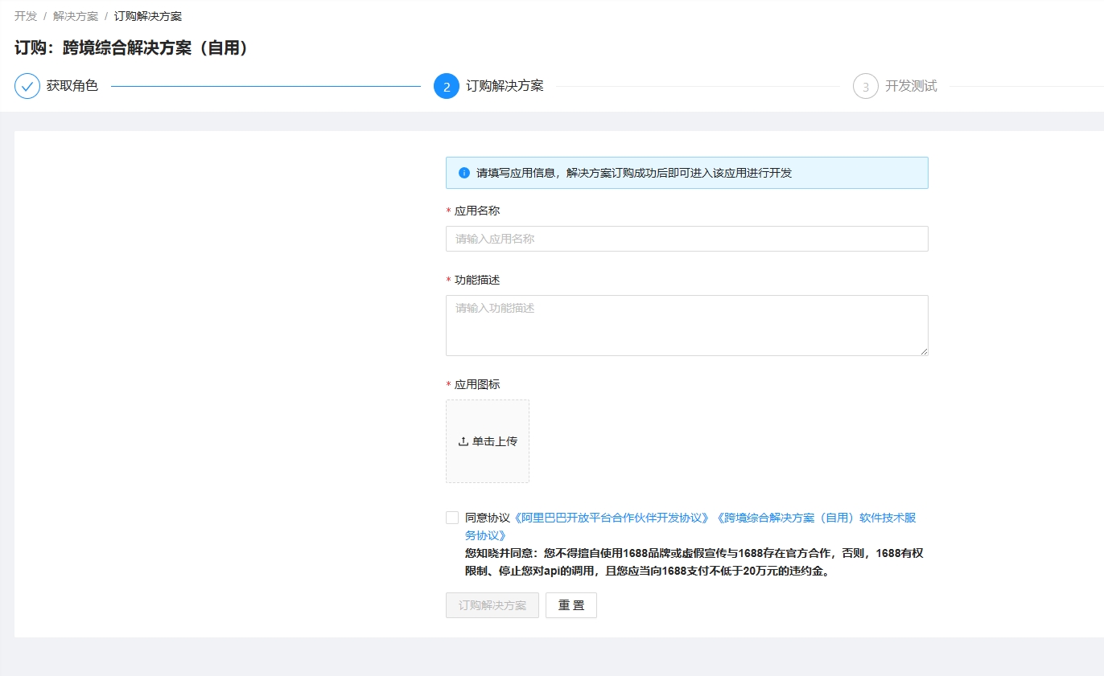The height and width of the screenshot is (676, 1104).
Task: Click the 订购解决方案 step label in the stepper
Action: point(505,86)
